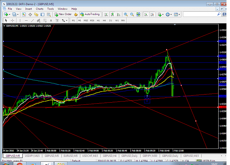Select the trendline drawing tool

pyautogui.click(x=32, y=20)
